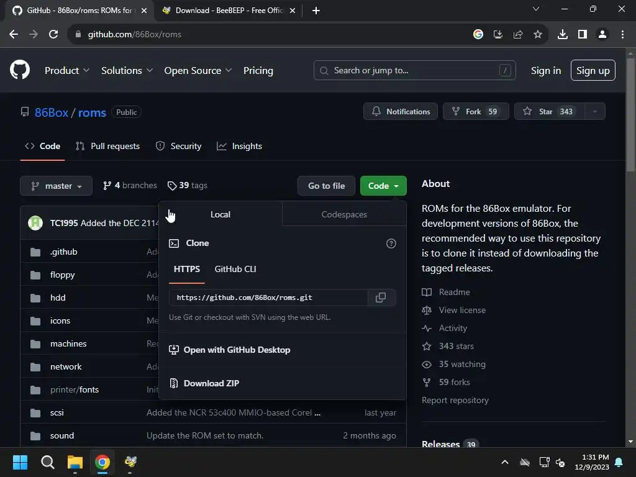Image resolution: width=636 pixels, height=477 pixels.
Task: Open the .github folder
Action: tap(64, 252)
